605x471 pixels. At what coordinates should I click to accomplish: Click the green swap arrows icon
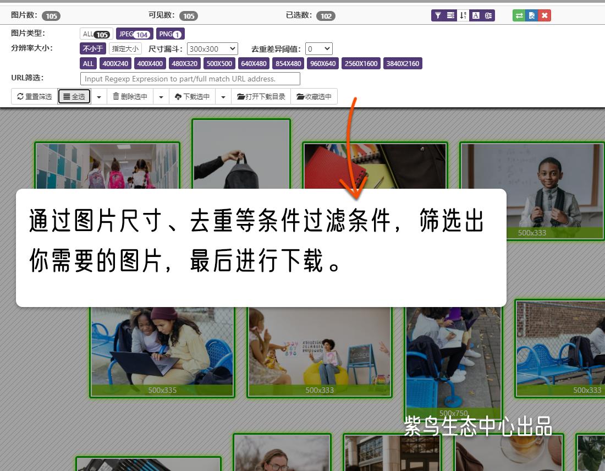(x=519, y=15)
